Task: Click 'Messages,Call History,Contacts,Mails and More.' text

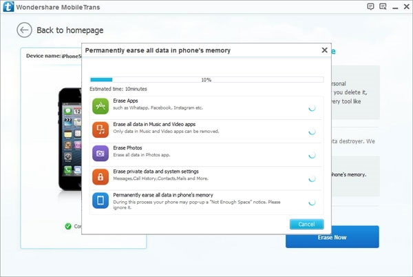Action: coord(160,178)
